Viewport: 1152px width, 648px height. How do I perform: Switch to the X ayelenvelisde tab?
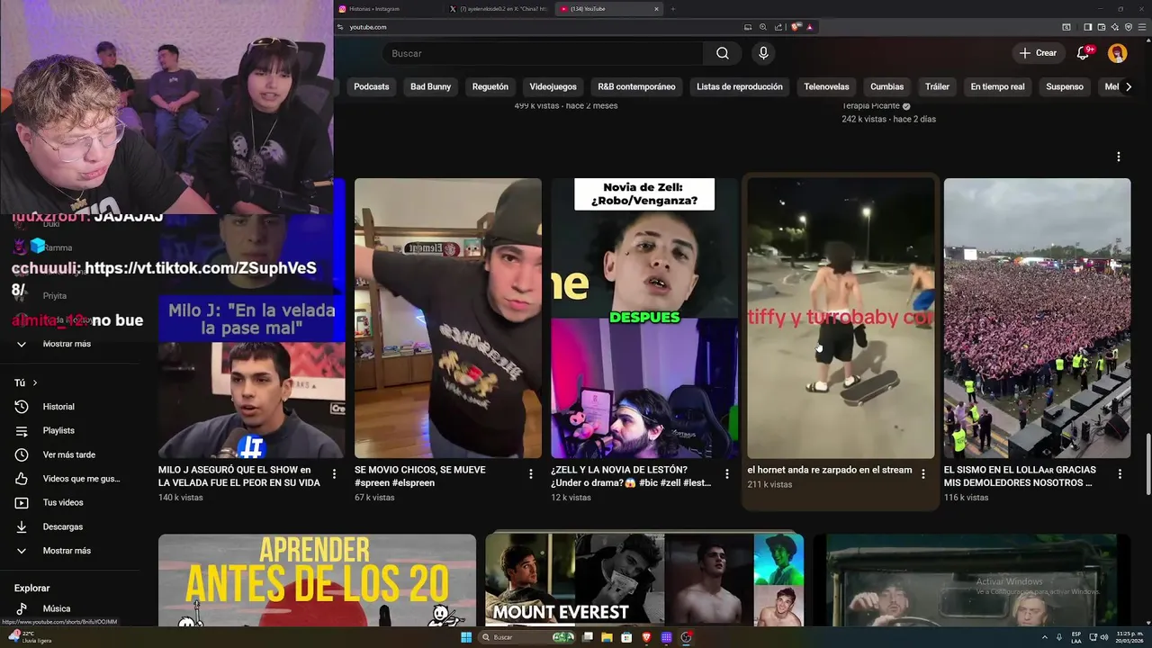tap(498, 9)
